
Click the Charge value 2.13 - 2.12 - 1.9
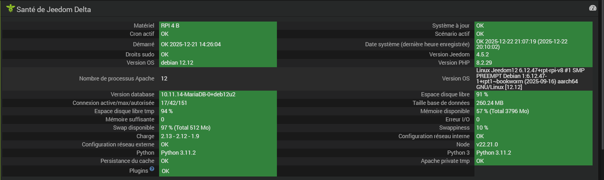[180, 136]
